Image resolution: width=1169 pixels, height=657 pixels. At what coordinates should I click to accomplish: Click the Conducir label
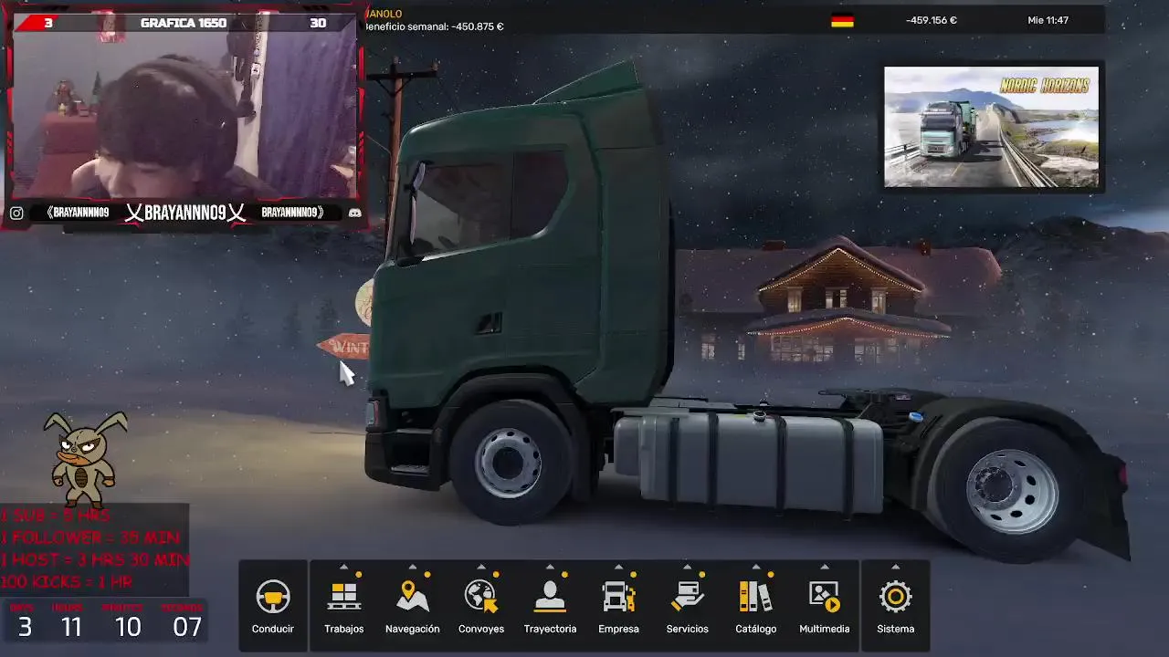(x=272, y=629)
